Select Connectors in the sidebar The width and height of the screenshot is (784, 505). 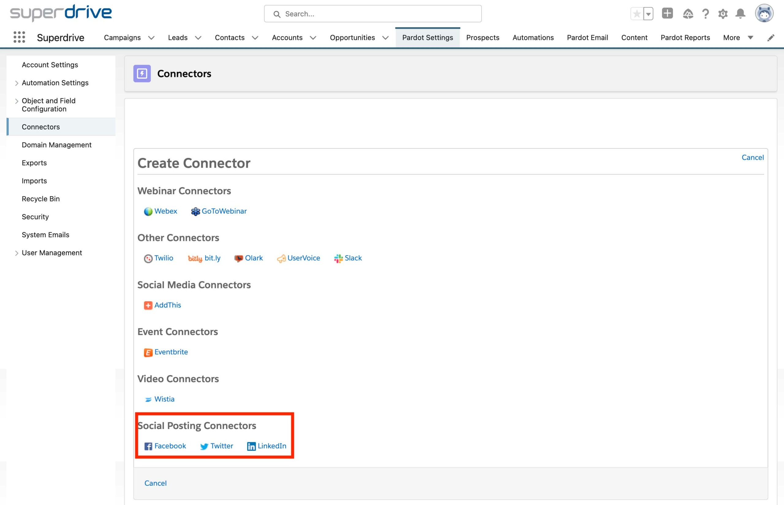(x=61, y=127)
